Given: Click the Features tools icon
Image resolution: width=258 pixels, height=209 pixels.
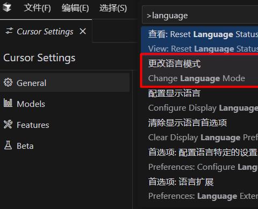Looking at the screenshot, I should (x=8, y=124).
